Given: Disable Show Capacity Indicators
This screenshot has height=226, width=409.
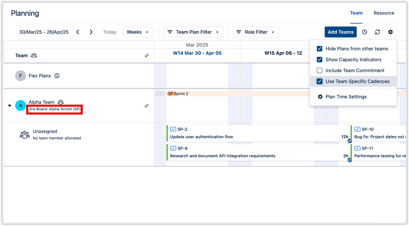Looking at the screenshot, I should [319, 59].
